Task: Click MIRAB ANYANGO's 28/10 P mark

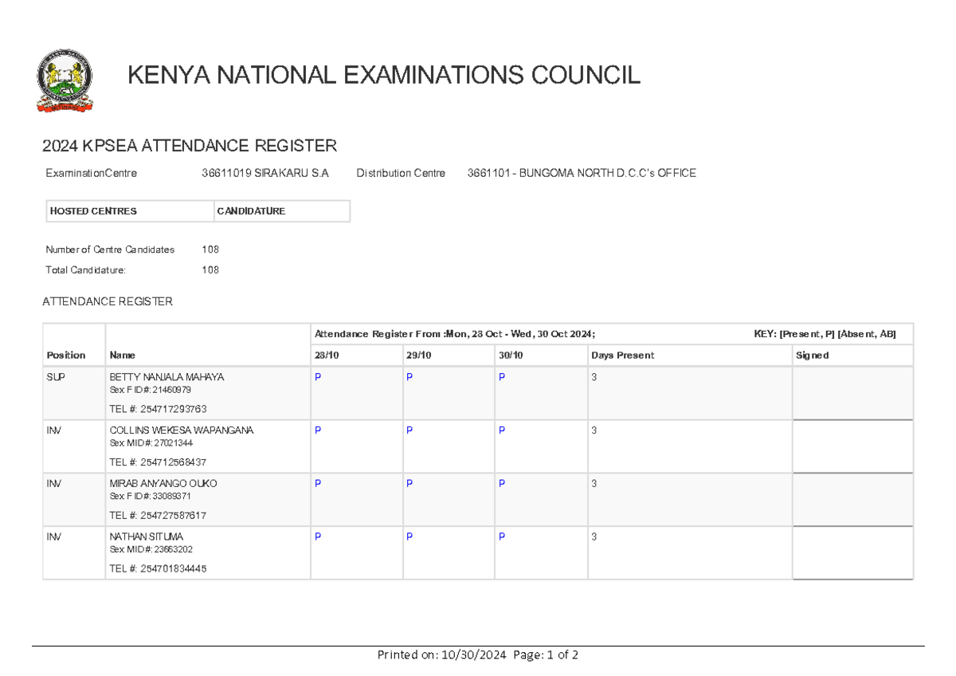Action: [318, 483]
